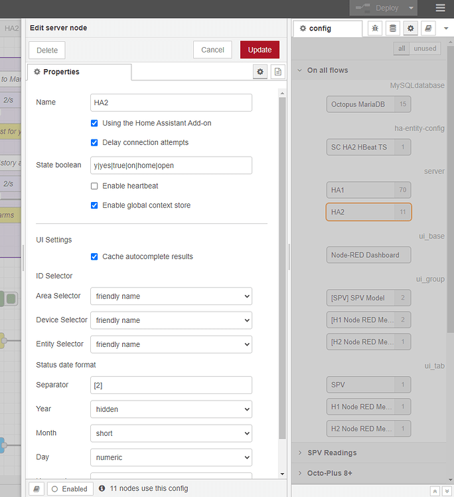This screenshot has height=497, width=454.
Task: Open the hamburger main menu
Action: coord(441,8)
